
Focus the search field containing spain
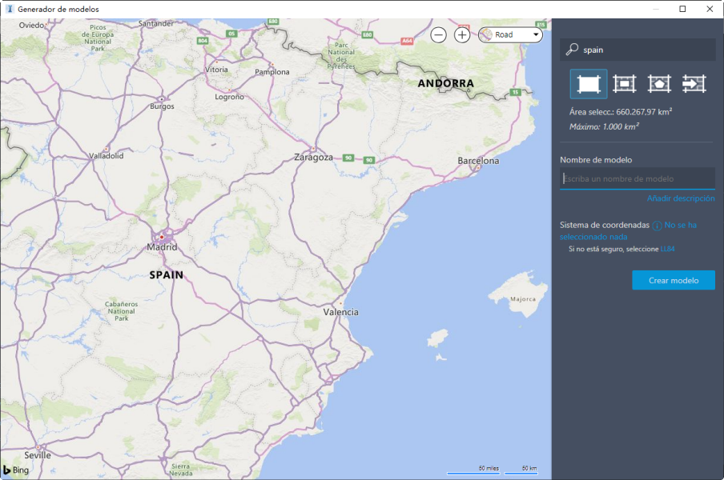click(638, 50)
